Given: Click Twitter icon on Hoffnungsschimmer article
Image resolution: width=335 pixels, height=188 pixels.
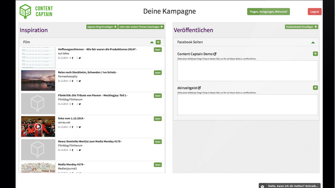Looking at the screenshot, I should pos(80,58).
